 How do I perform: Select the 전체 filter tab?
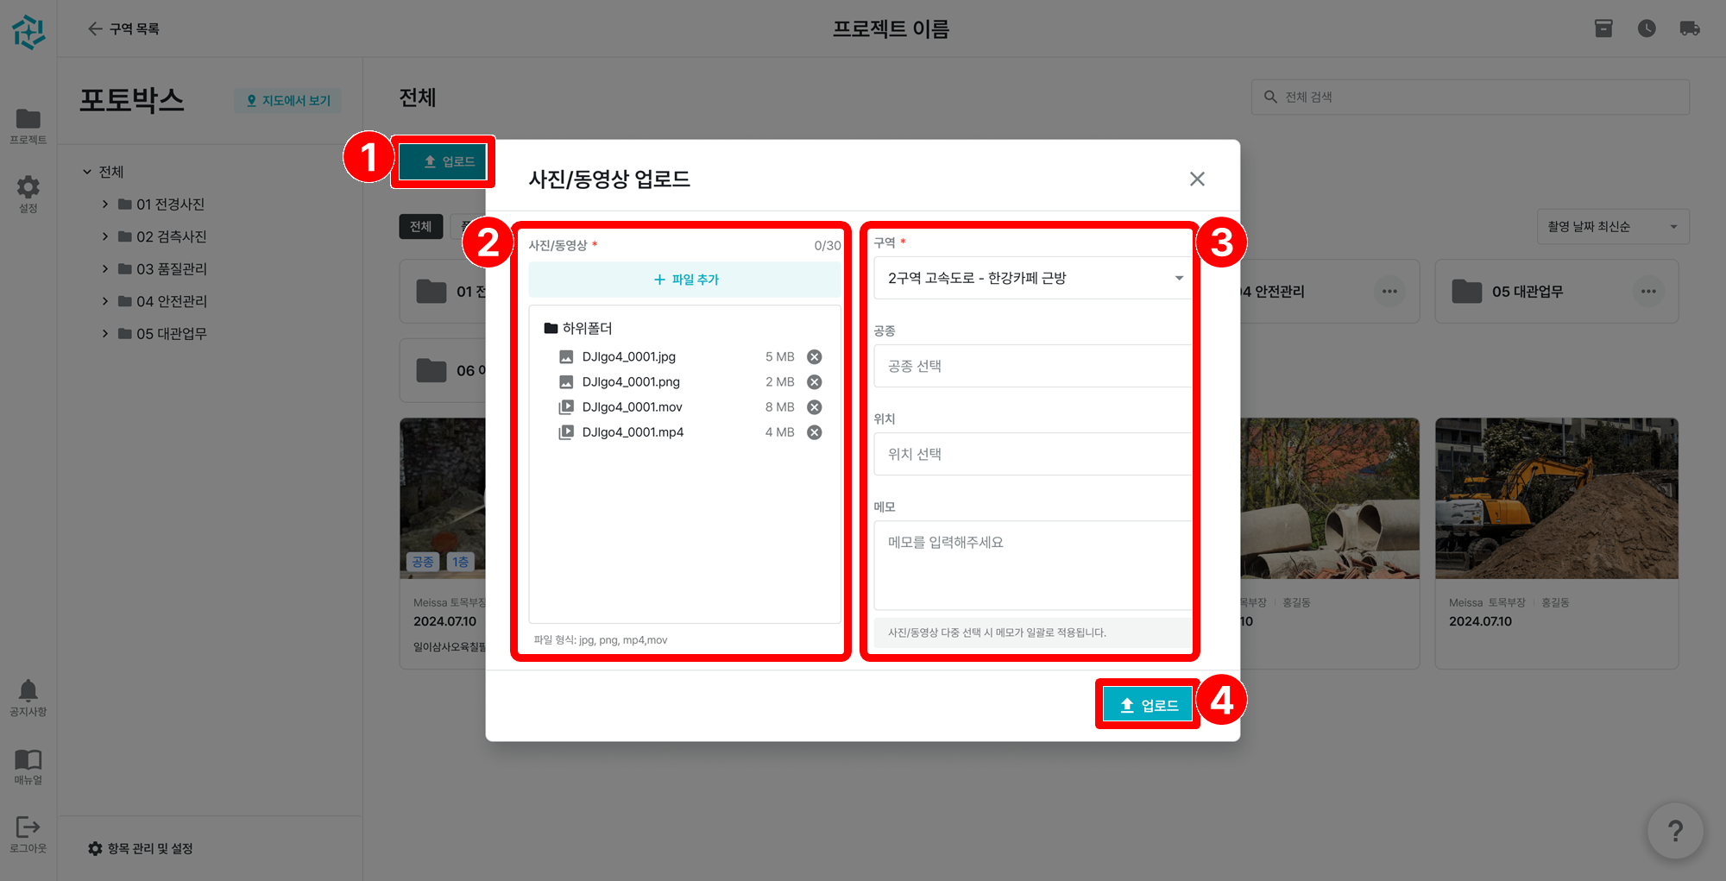[420, 227]
